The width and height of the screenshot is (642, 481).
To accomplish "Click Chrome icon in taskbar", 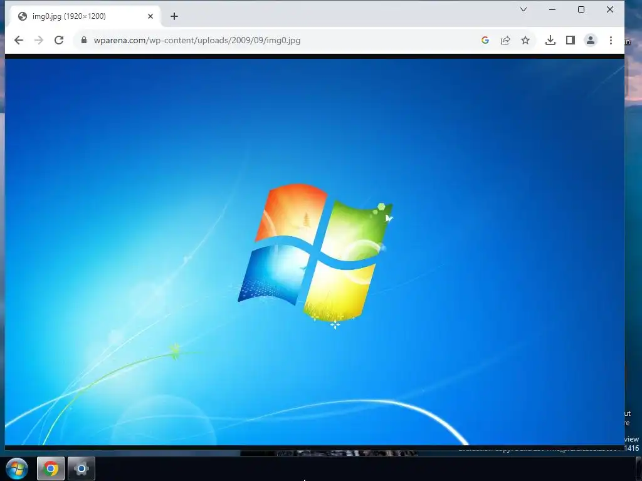I will (x=51, y=468).
